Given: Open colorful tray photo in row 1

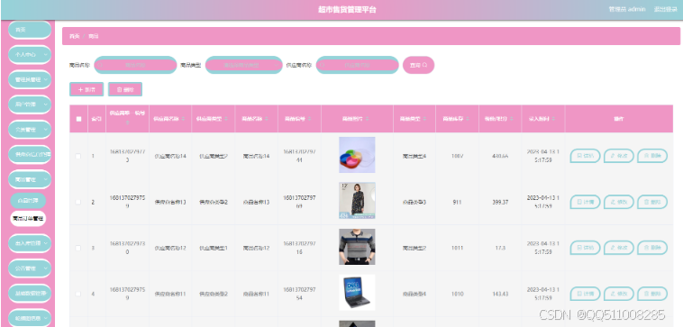Looking at the screenshot, I should tap(357, 155).
